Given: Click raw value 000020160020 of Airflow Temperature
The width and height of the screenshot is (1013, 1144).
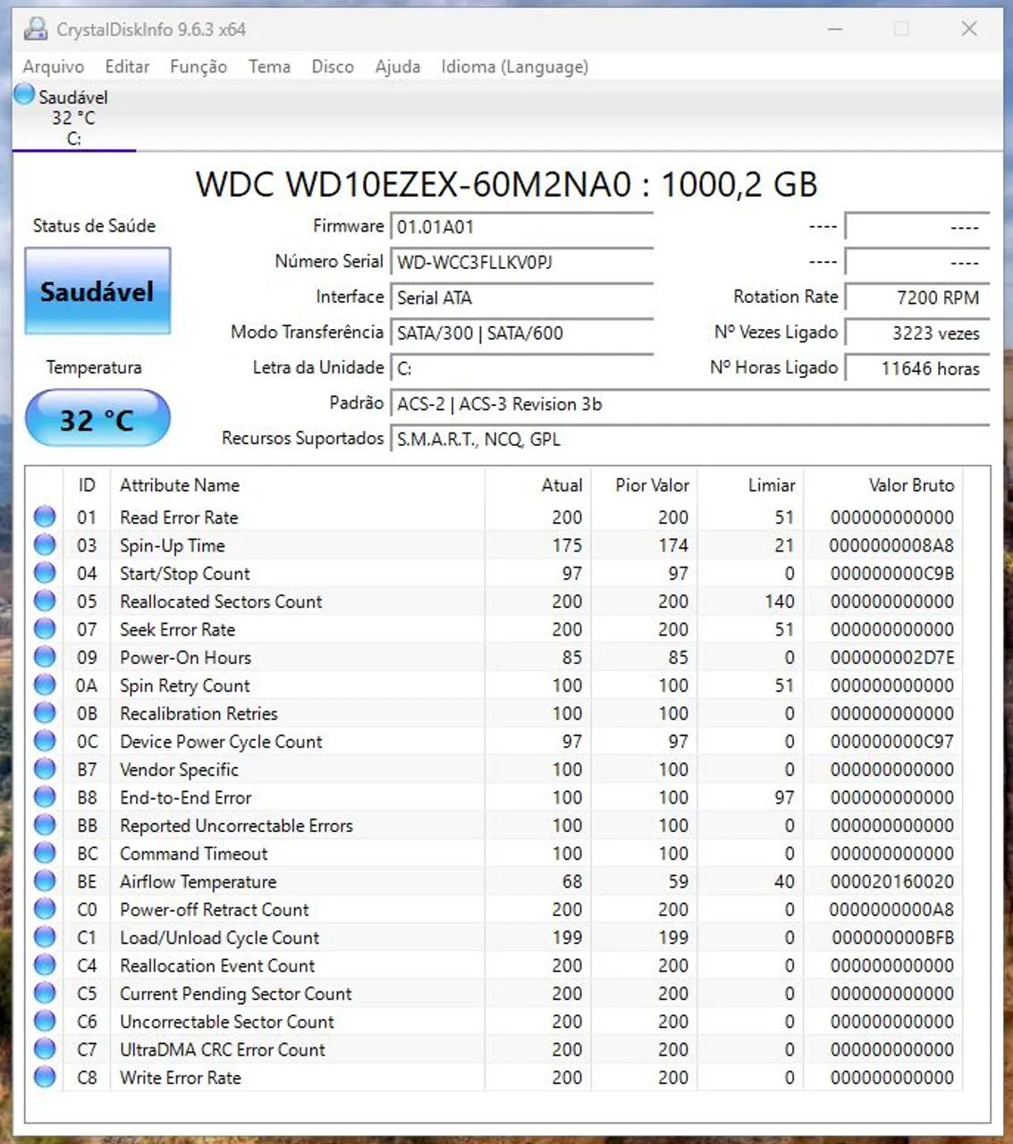Looking at the screenshot, I should [892, 881].
